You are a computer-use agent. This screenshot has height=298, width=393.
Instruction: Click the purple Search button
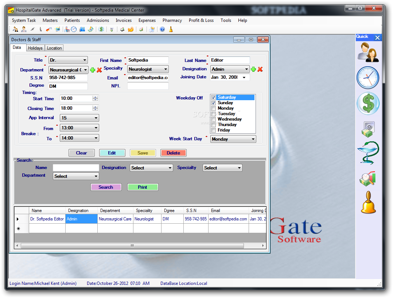[106, 187]
